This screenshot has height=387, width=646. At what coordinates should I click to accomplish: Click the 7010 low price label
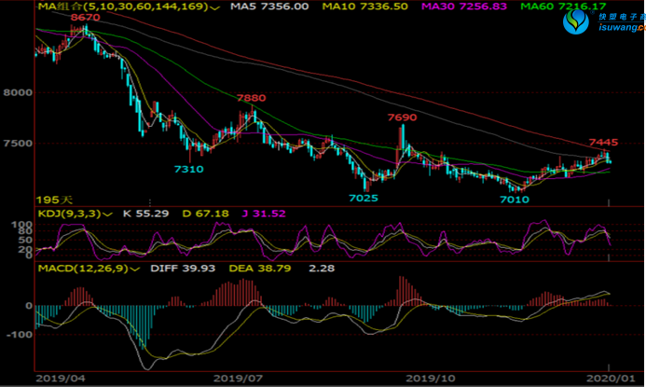point(515,198)
